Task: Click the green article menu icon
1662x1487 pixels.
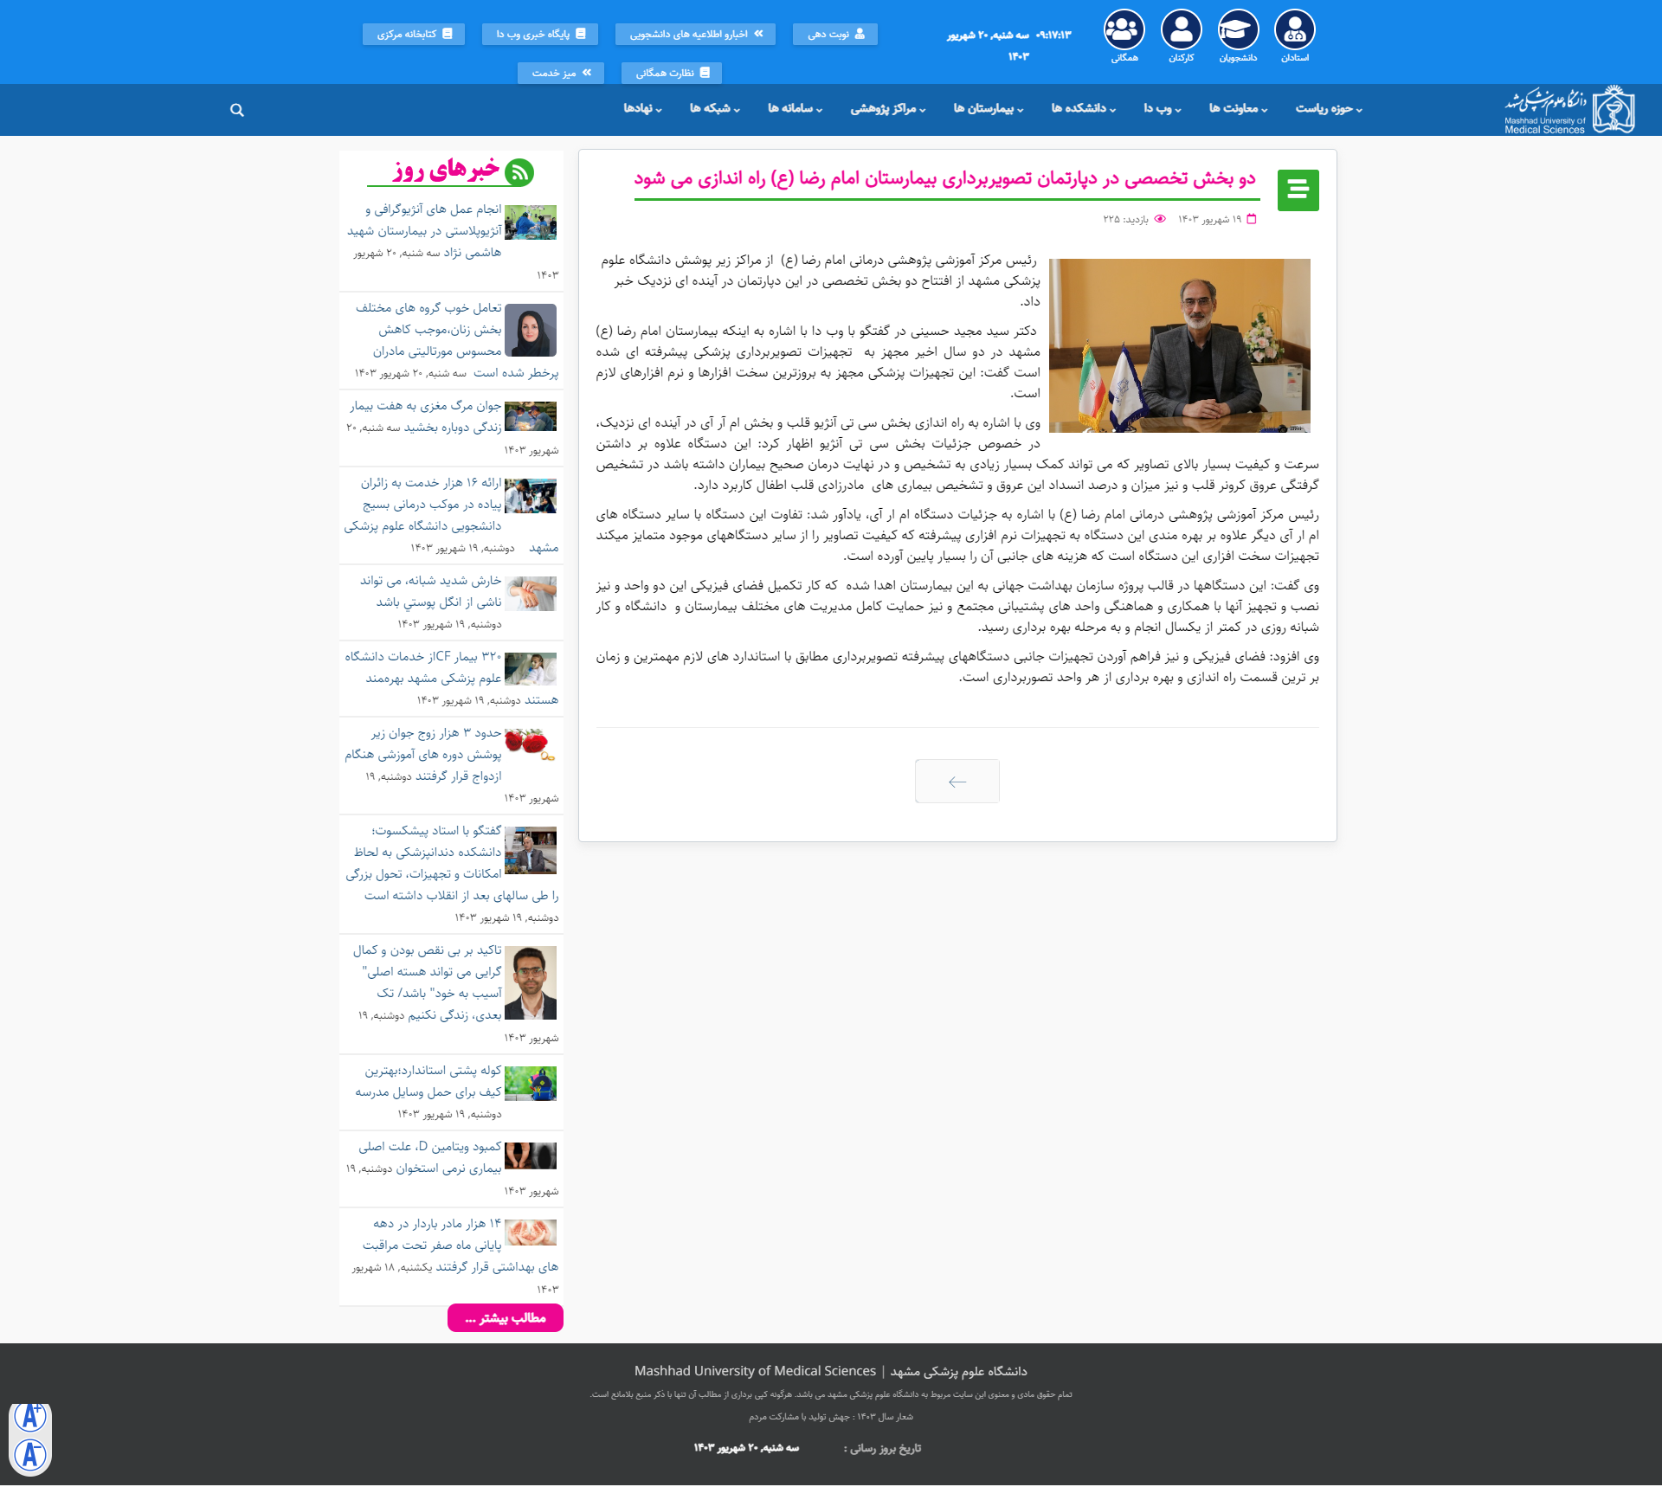Action: pos(1298,190)
